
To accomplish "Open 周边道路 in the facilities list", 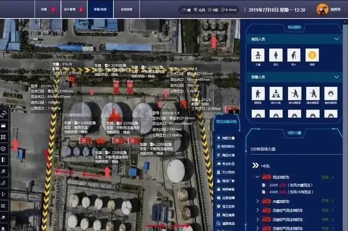I will coord(226,215).
